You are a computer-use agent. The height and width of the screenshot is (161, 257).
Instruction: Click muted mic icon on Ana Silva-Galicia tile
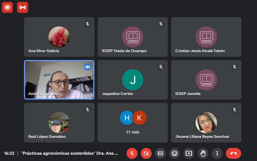[88, 24]
